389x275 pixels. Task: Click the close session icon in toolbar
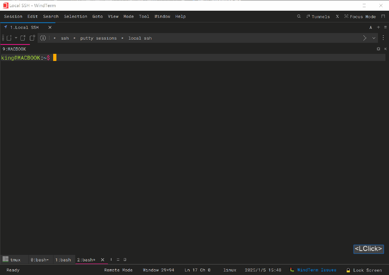(x=23, y=38)
